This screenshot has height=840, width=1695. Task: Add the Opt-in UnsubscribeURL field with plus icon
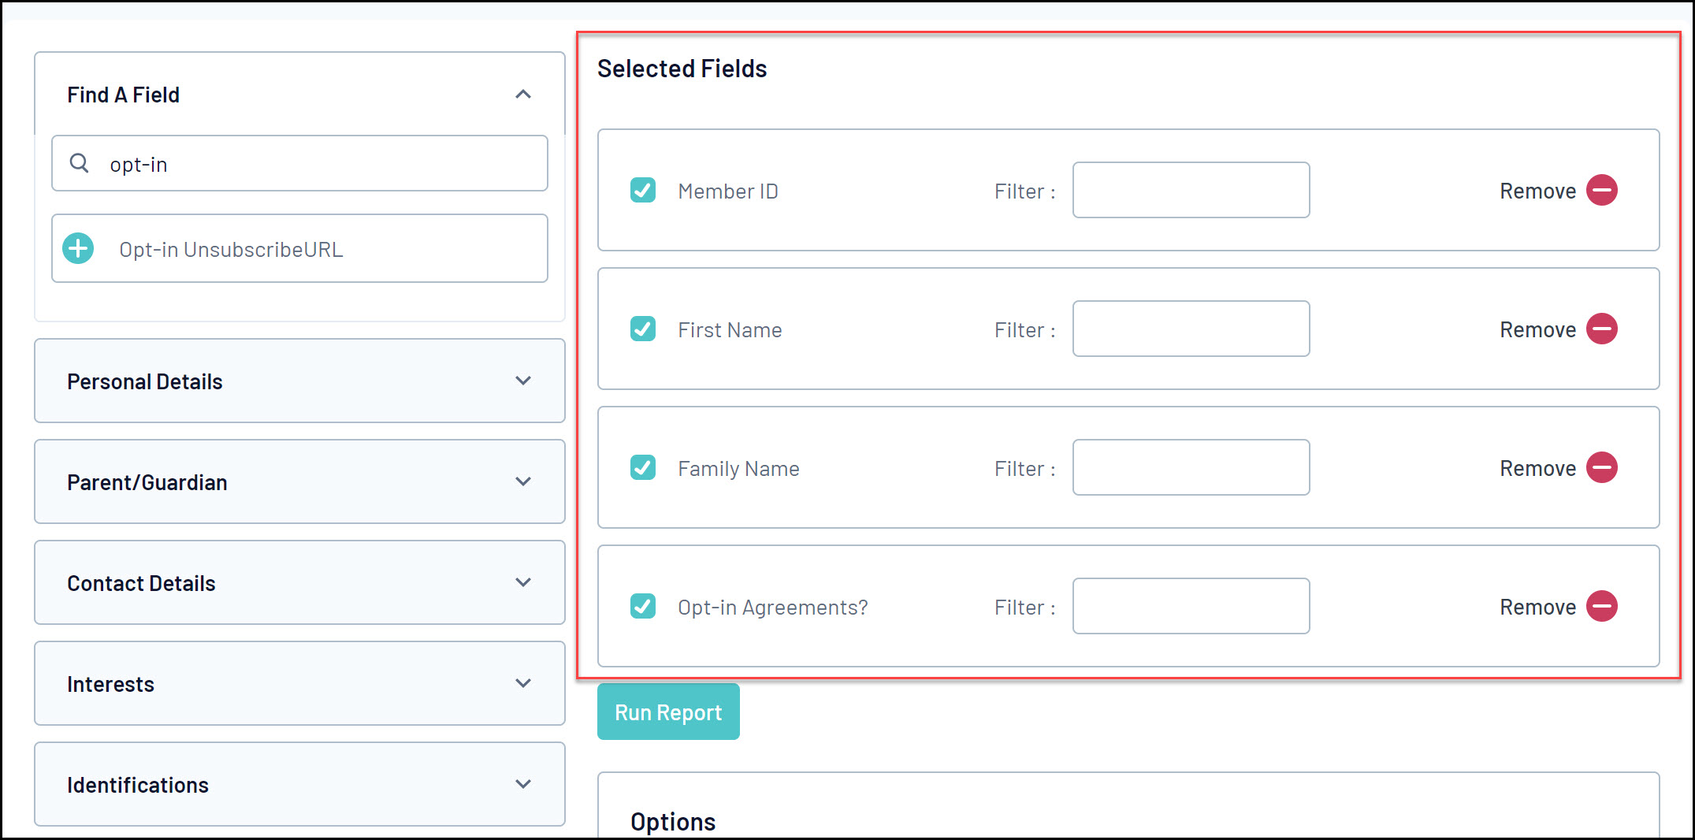click(79, 249)
